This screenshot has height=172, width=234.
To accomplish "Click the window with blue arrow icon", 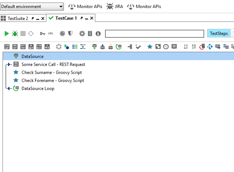I will pyautogui.click(x=218, y=47).
